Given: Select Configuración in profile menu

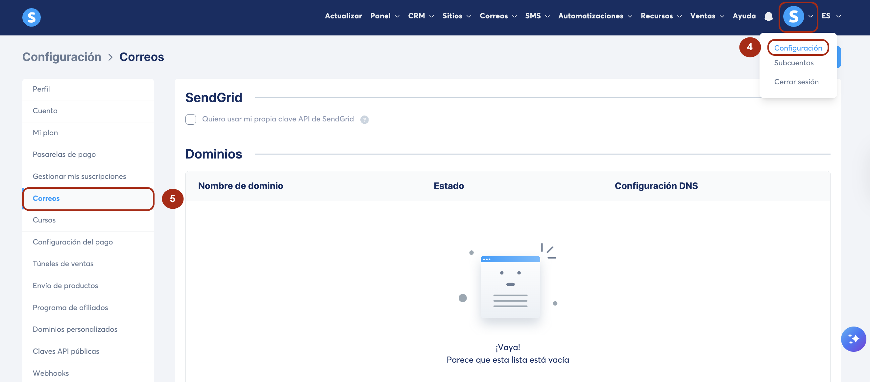Looking at the screenshot, I should (798, 48).
